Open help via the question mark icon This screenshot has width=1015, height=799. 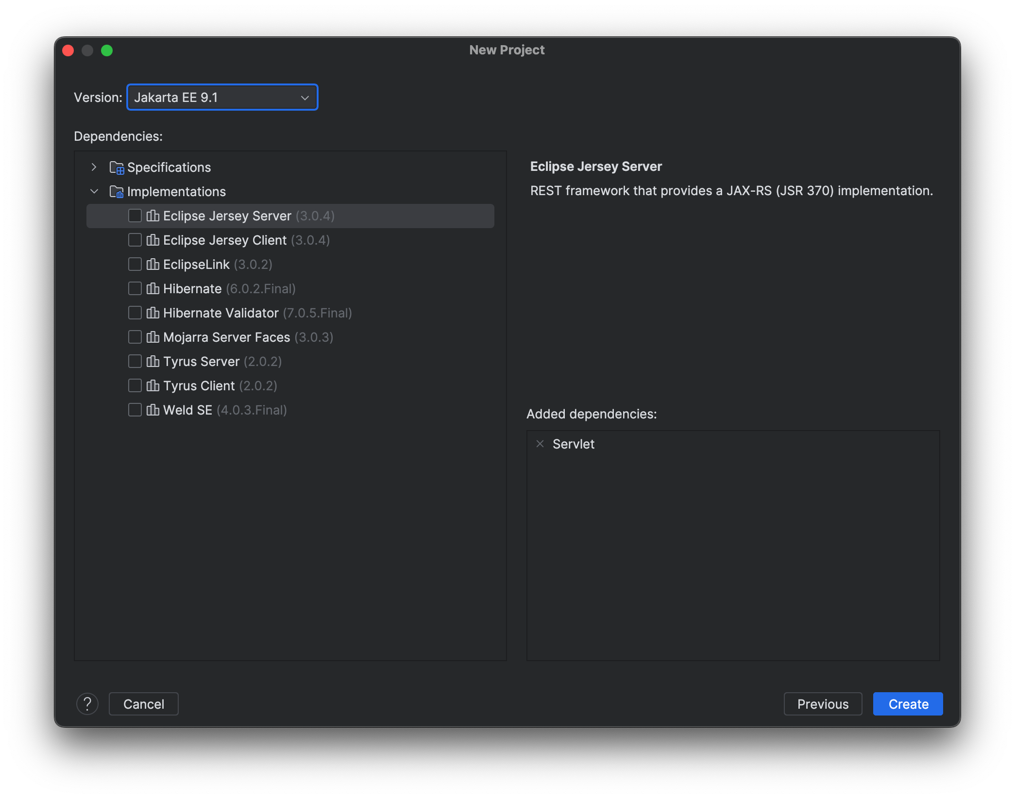pyautogui.click(x=88, y=704)
